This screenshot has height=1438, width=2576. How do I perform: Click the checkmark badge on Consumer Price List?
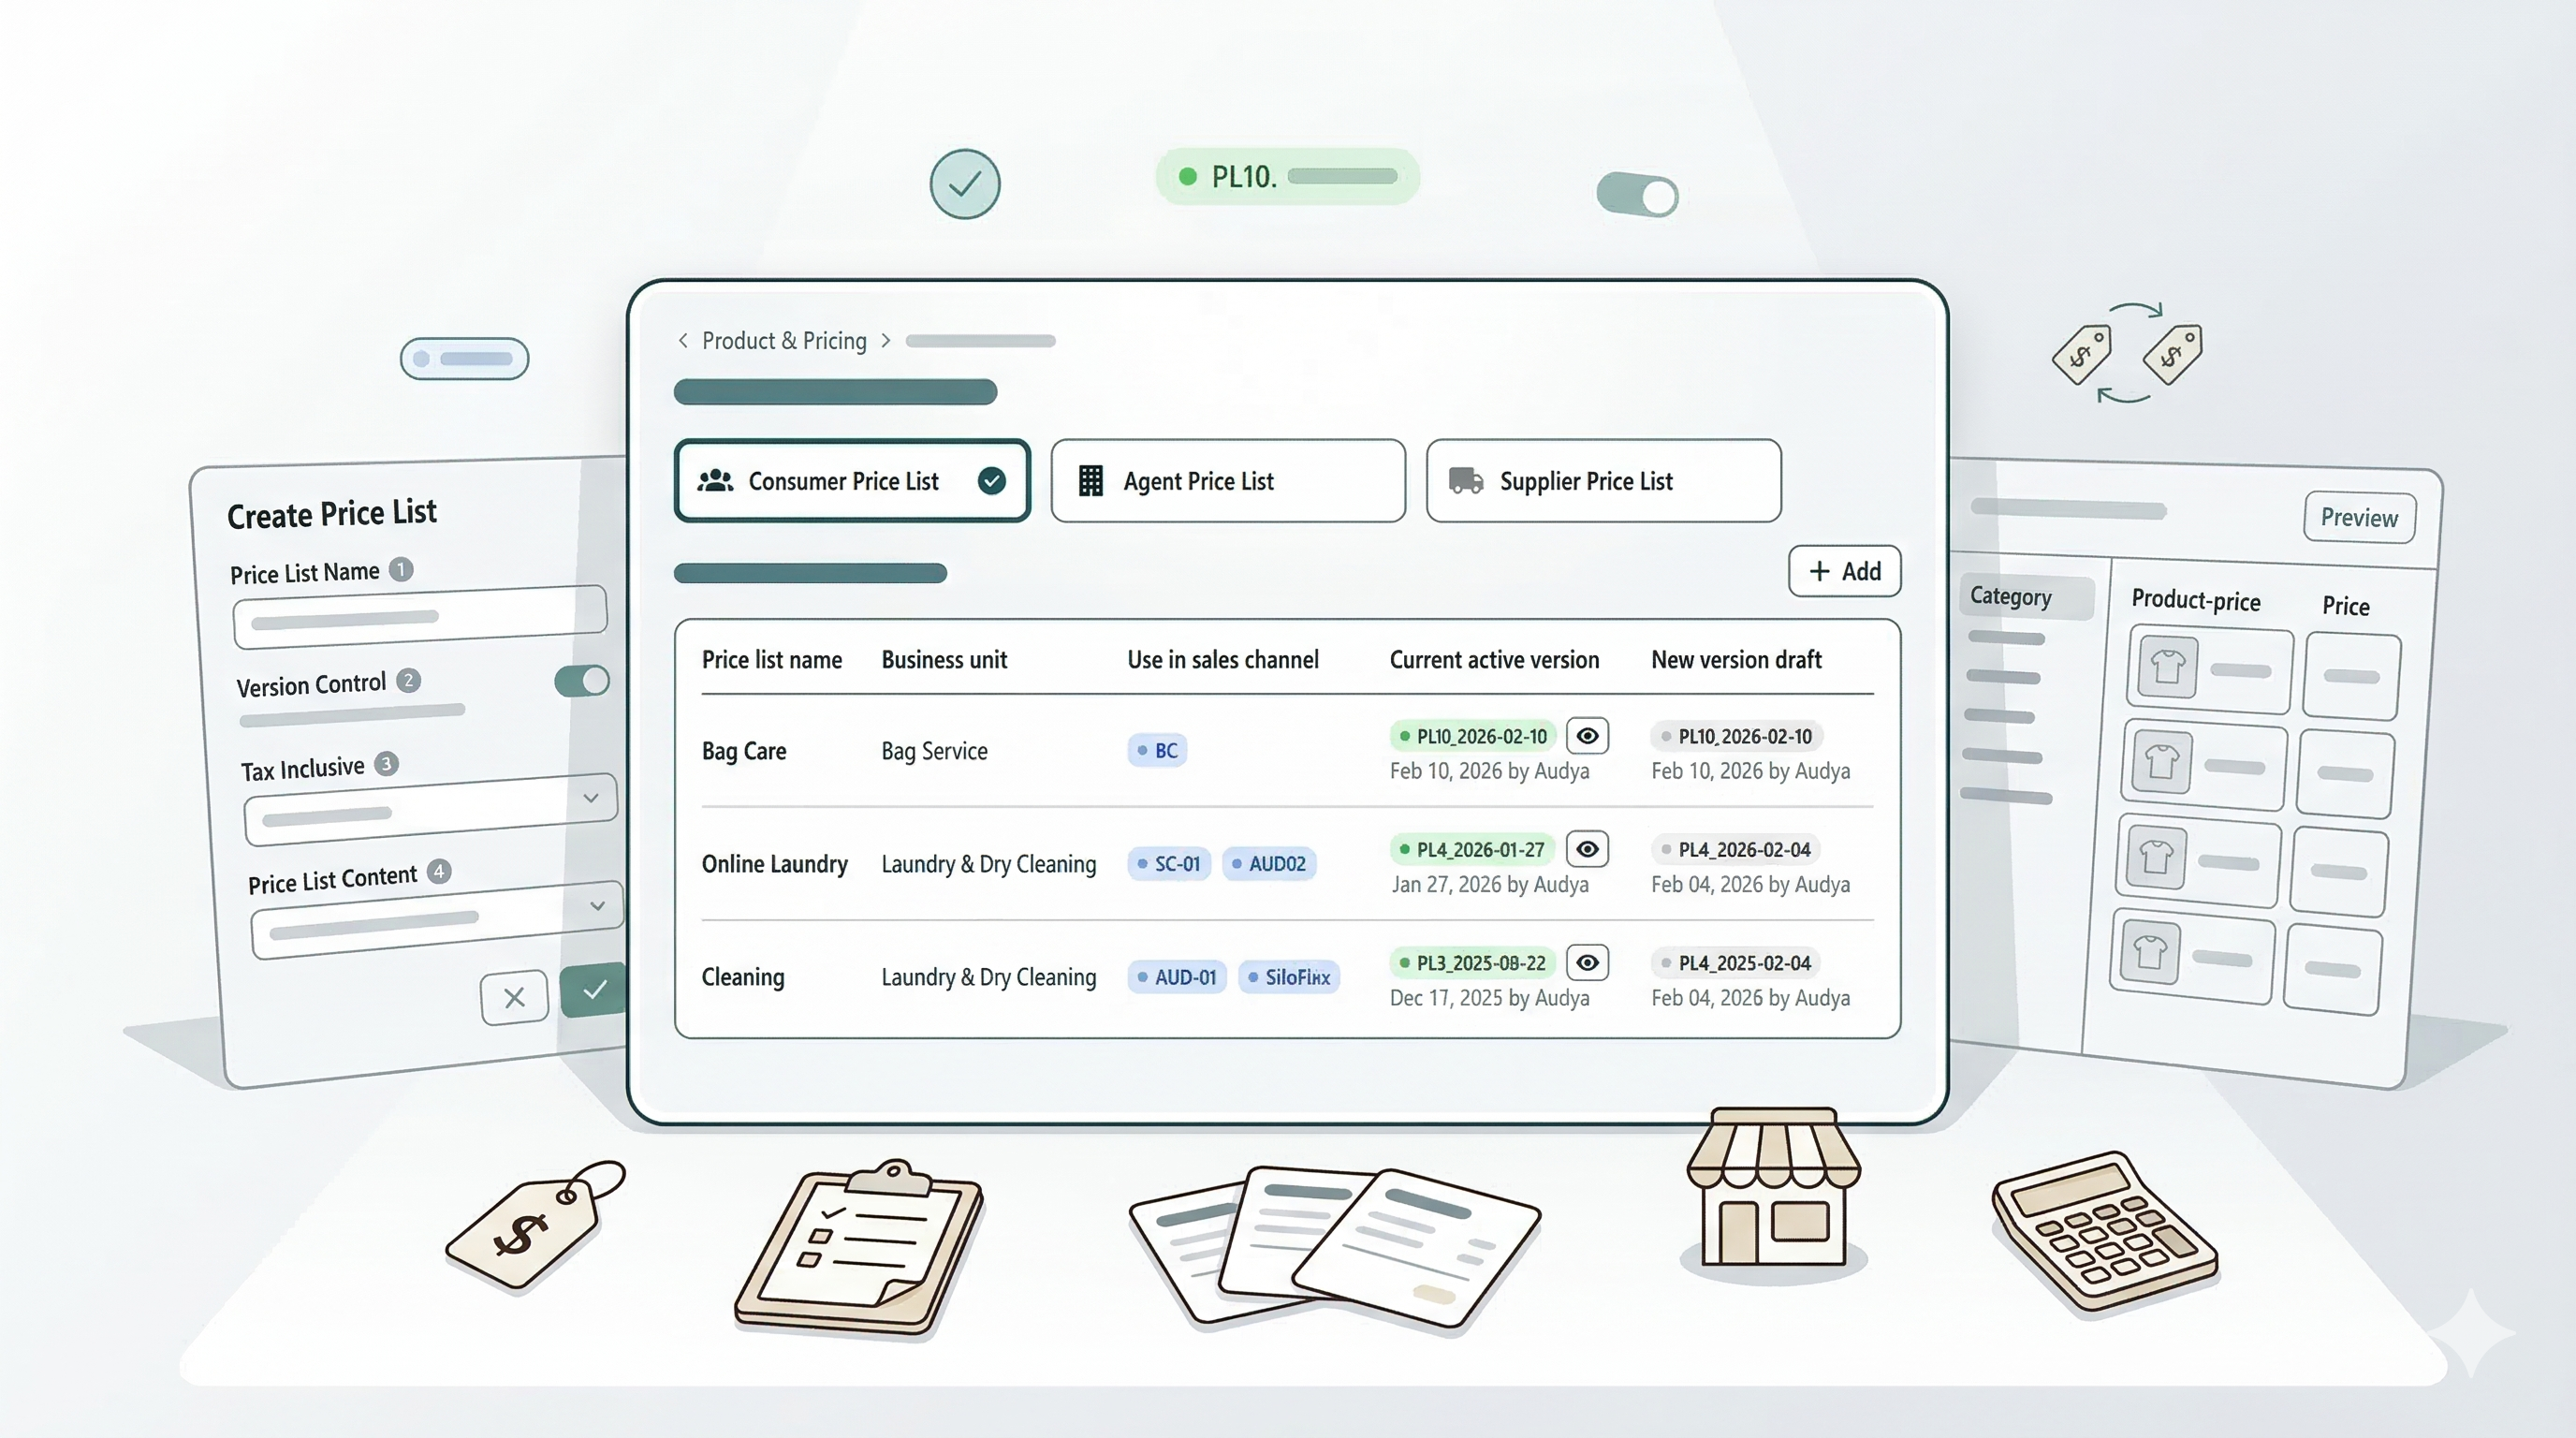coord(991,481)
